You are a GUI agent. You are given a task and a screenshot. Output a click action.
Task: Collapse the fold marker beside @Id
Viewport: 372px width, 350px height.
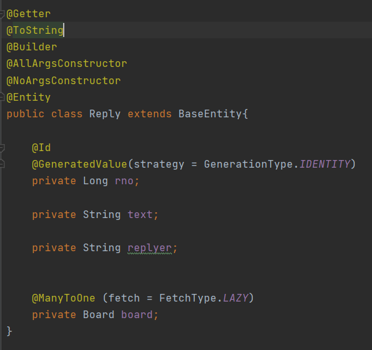pyautogui.click(x=2, y=148)
